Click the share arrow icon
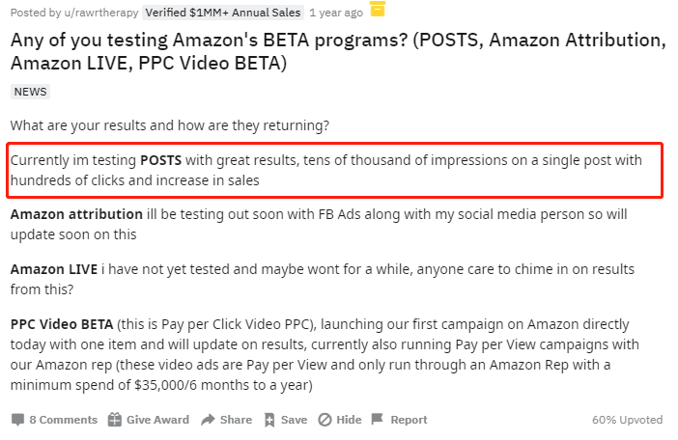The height and width of the screenshot is (440, 678). tap(208, 420)
